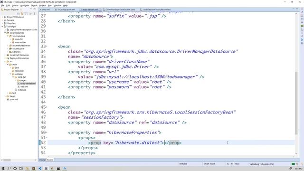The width and height of the screenshot is (304, 171).
Task: Select the Source tab at editor bottom
Action: [x=50, y=160]
